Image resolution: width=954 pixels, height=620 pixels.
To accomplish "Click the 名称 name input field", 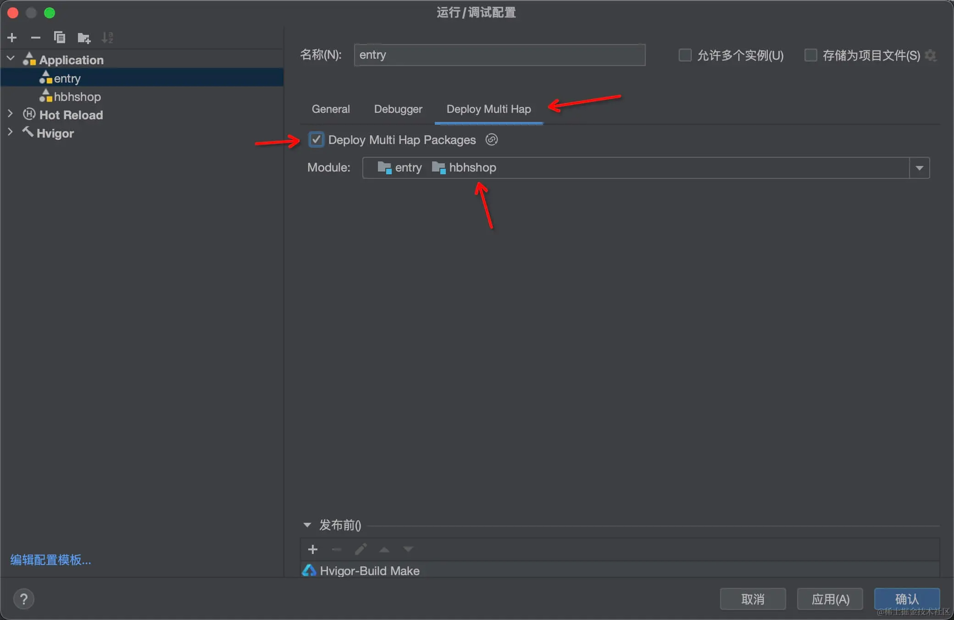I will point(499,55).
